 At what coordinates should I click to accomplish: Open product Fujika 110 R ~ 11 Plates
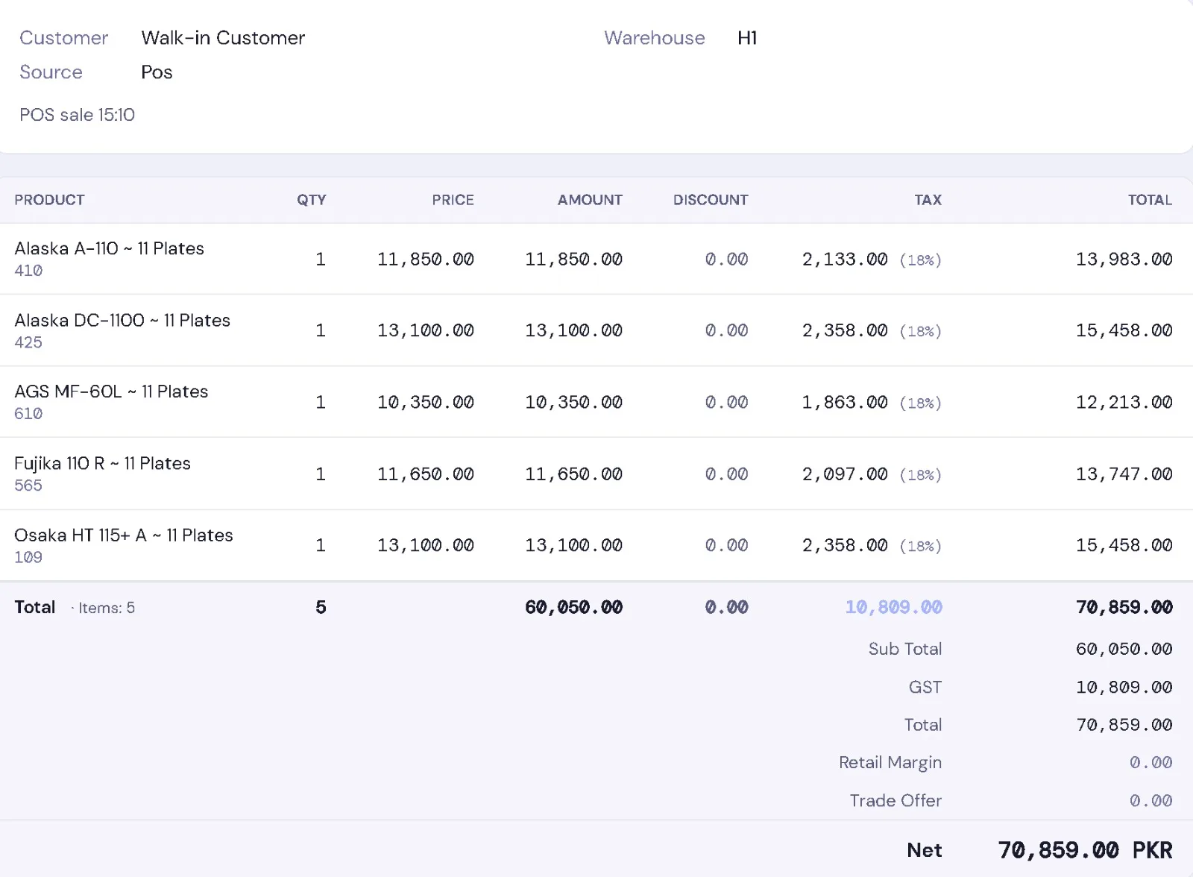click(x=102, y=463)
